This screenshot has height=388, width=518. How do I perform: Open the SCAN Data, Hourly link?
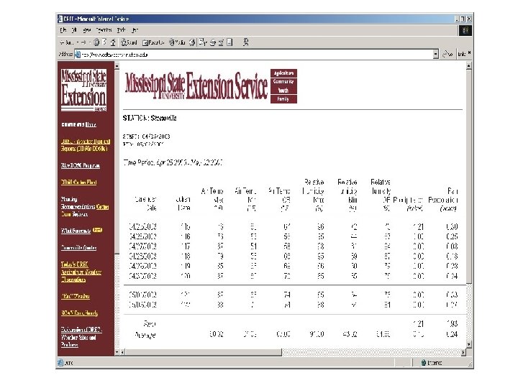tap(79, 313)
